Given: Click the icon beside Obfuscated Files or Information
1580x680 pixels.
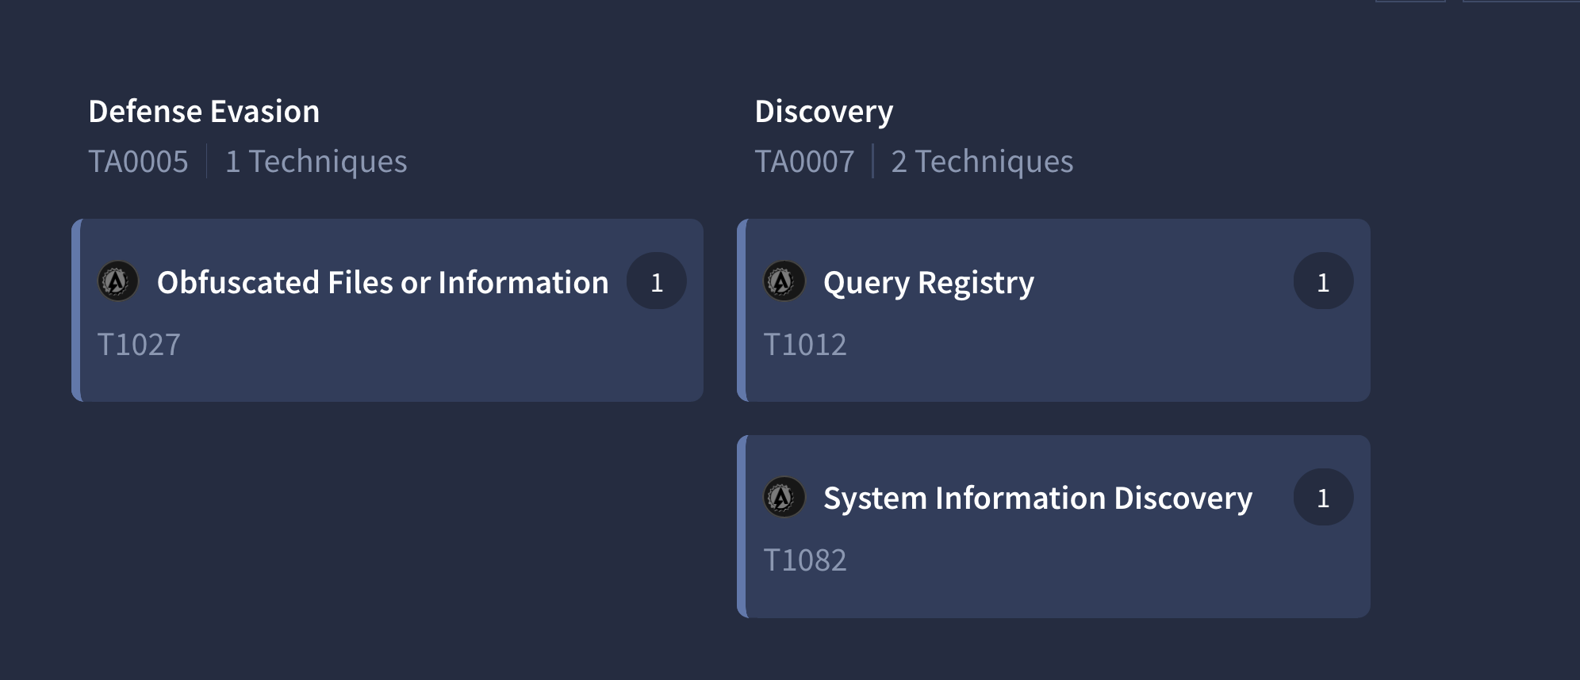Looking at the screenshot, I should click(117, 281).
